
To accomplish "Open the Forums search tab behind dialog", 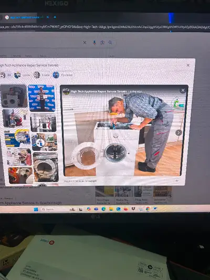I will [16, 56].
